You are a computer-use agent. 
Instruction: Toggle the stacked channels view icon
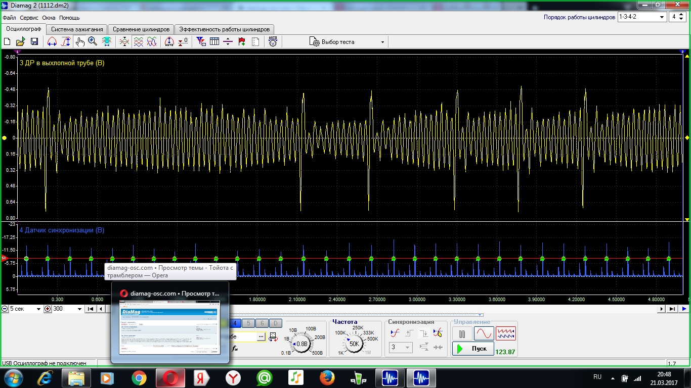click(138, 42)
